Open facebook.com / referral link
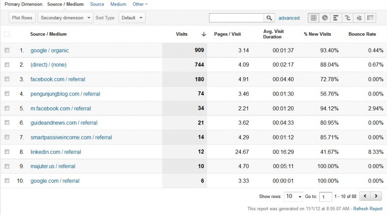The image size is (387, 215). 58,79
